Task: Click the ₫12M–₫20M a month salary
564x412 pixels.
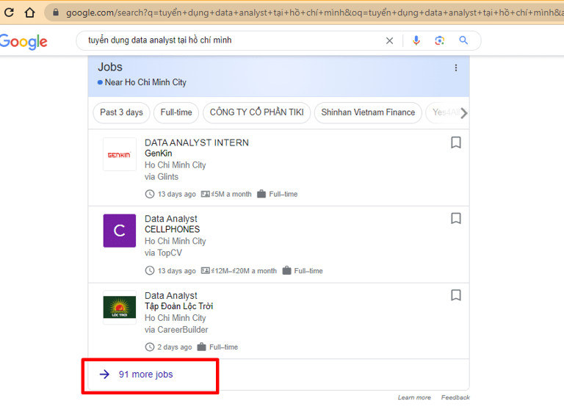Action: [x=244, y=271]
